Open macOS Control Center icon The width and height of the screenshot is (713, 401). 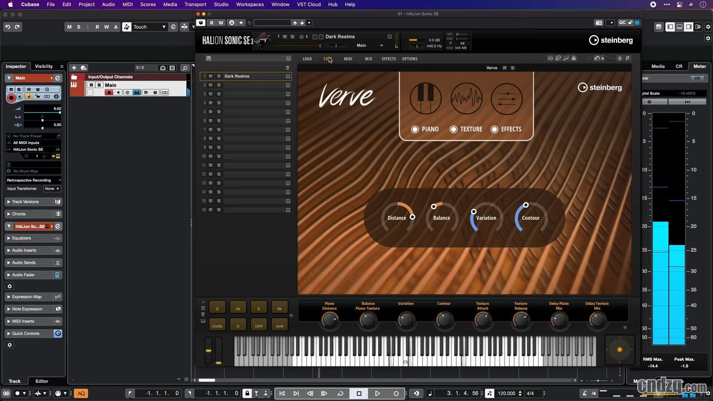[x=679, y=4]
